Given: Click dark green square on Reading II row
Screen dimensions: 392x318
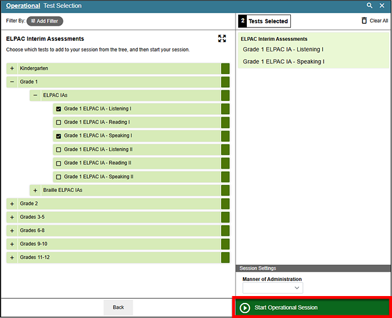Looking at the screenshot, I should click(x=226, y=163).
